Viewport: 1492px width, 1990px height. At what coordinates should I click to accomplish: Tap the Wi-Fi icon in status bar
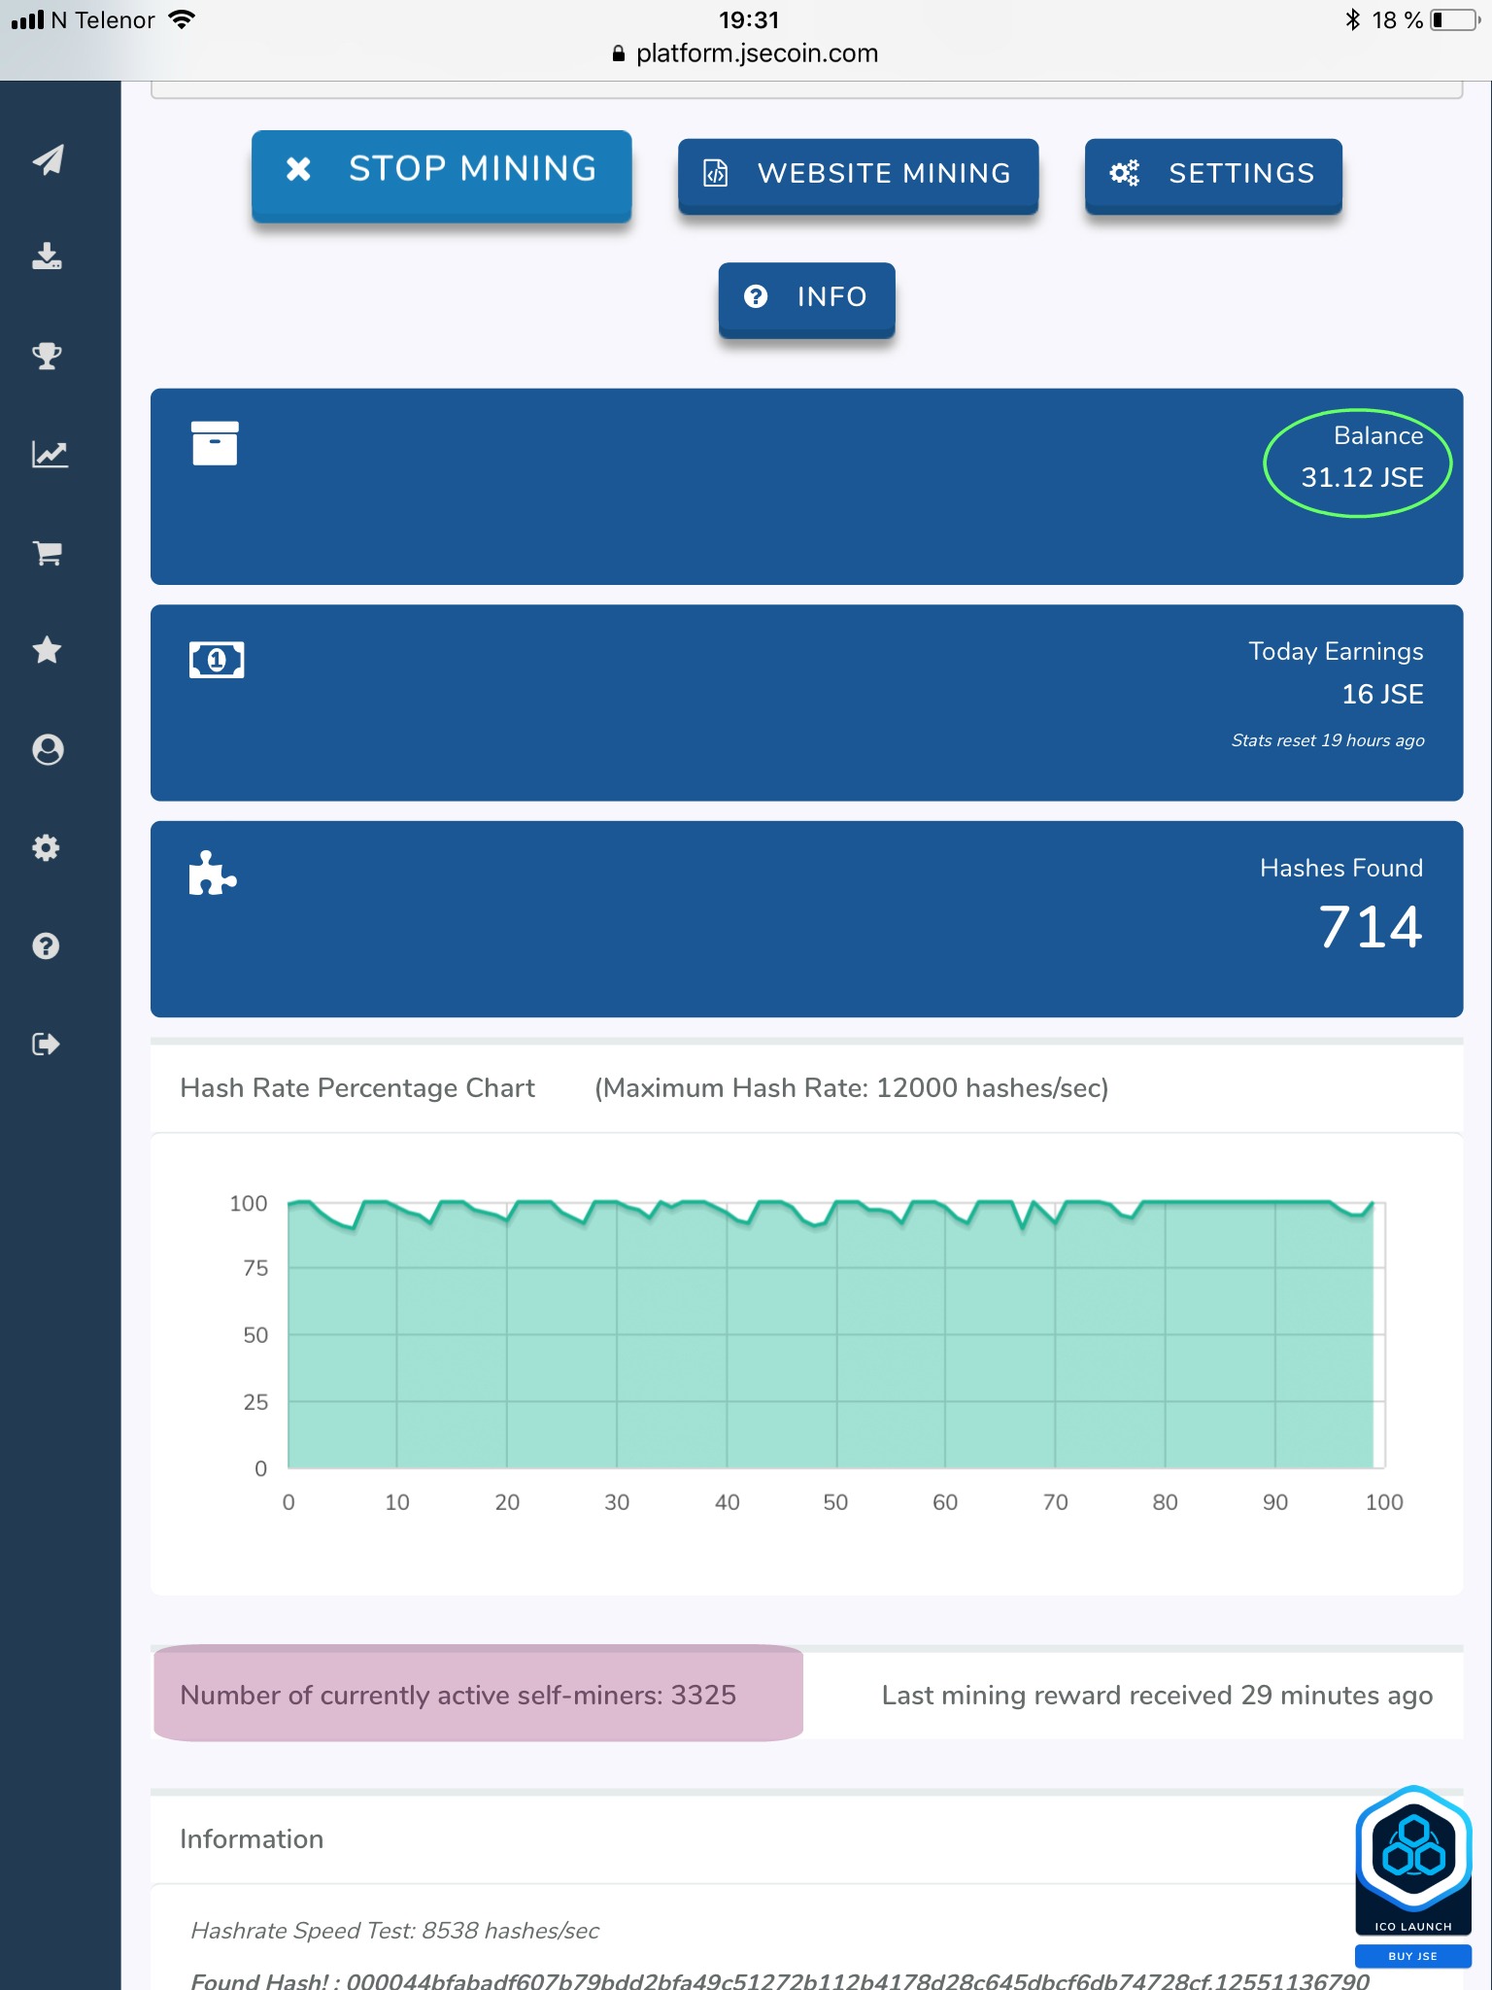point(182,19)
